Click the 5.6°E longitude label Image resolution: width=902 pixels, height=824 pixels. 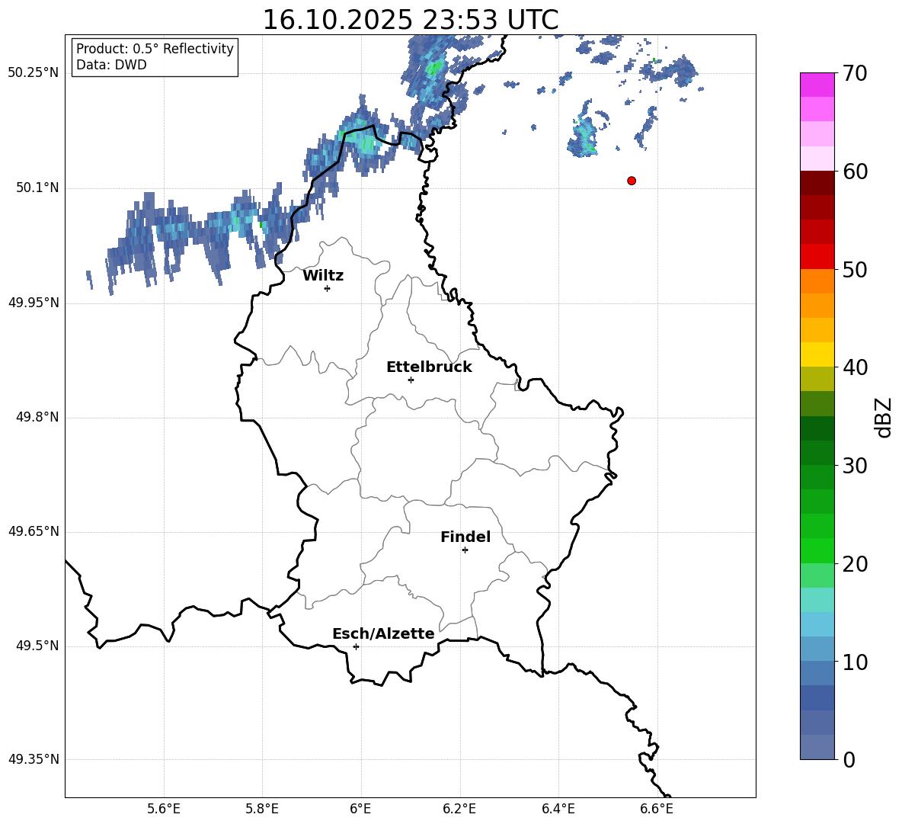(x=164, y=809)
